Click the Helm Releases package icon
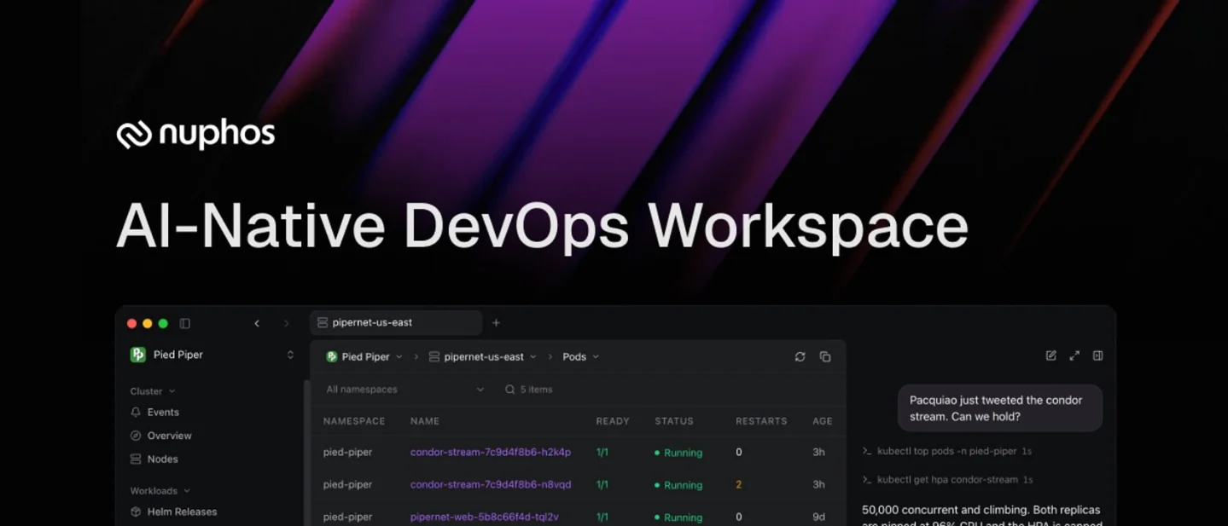This screenshot has height=526, width=1228. 136,512
